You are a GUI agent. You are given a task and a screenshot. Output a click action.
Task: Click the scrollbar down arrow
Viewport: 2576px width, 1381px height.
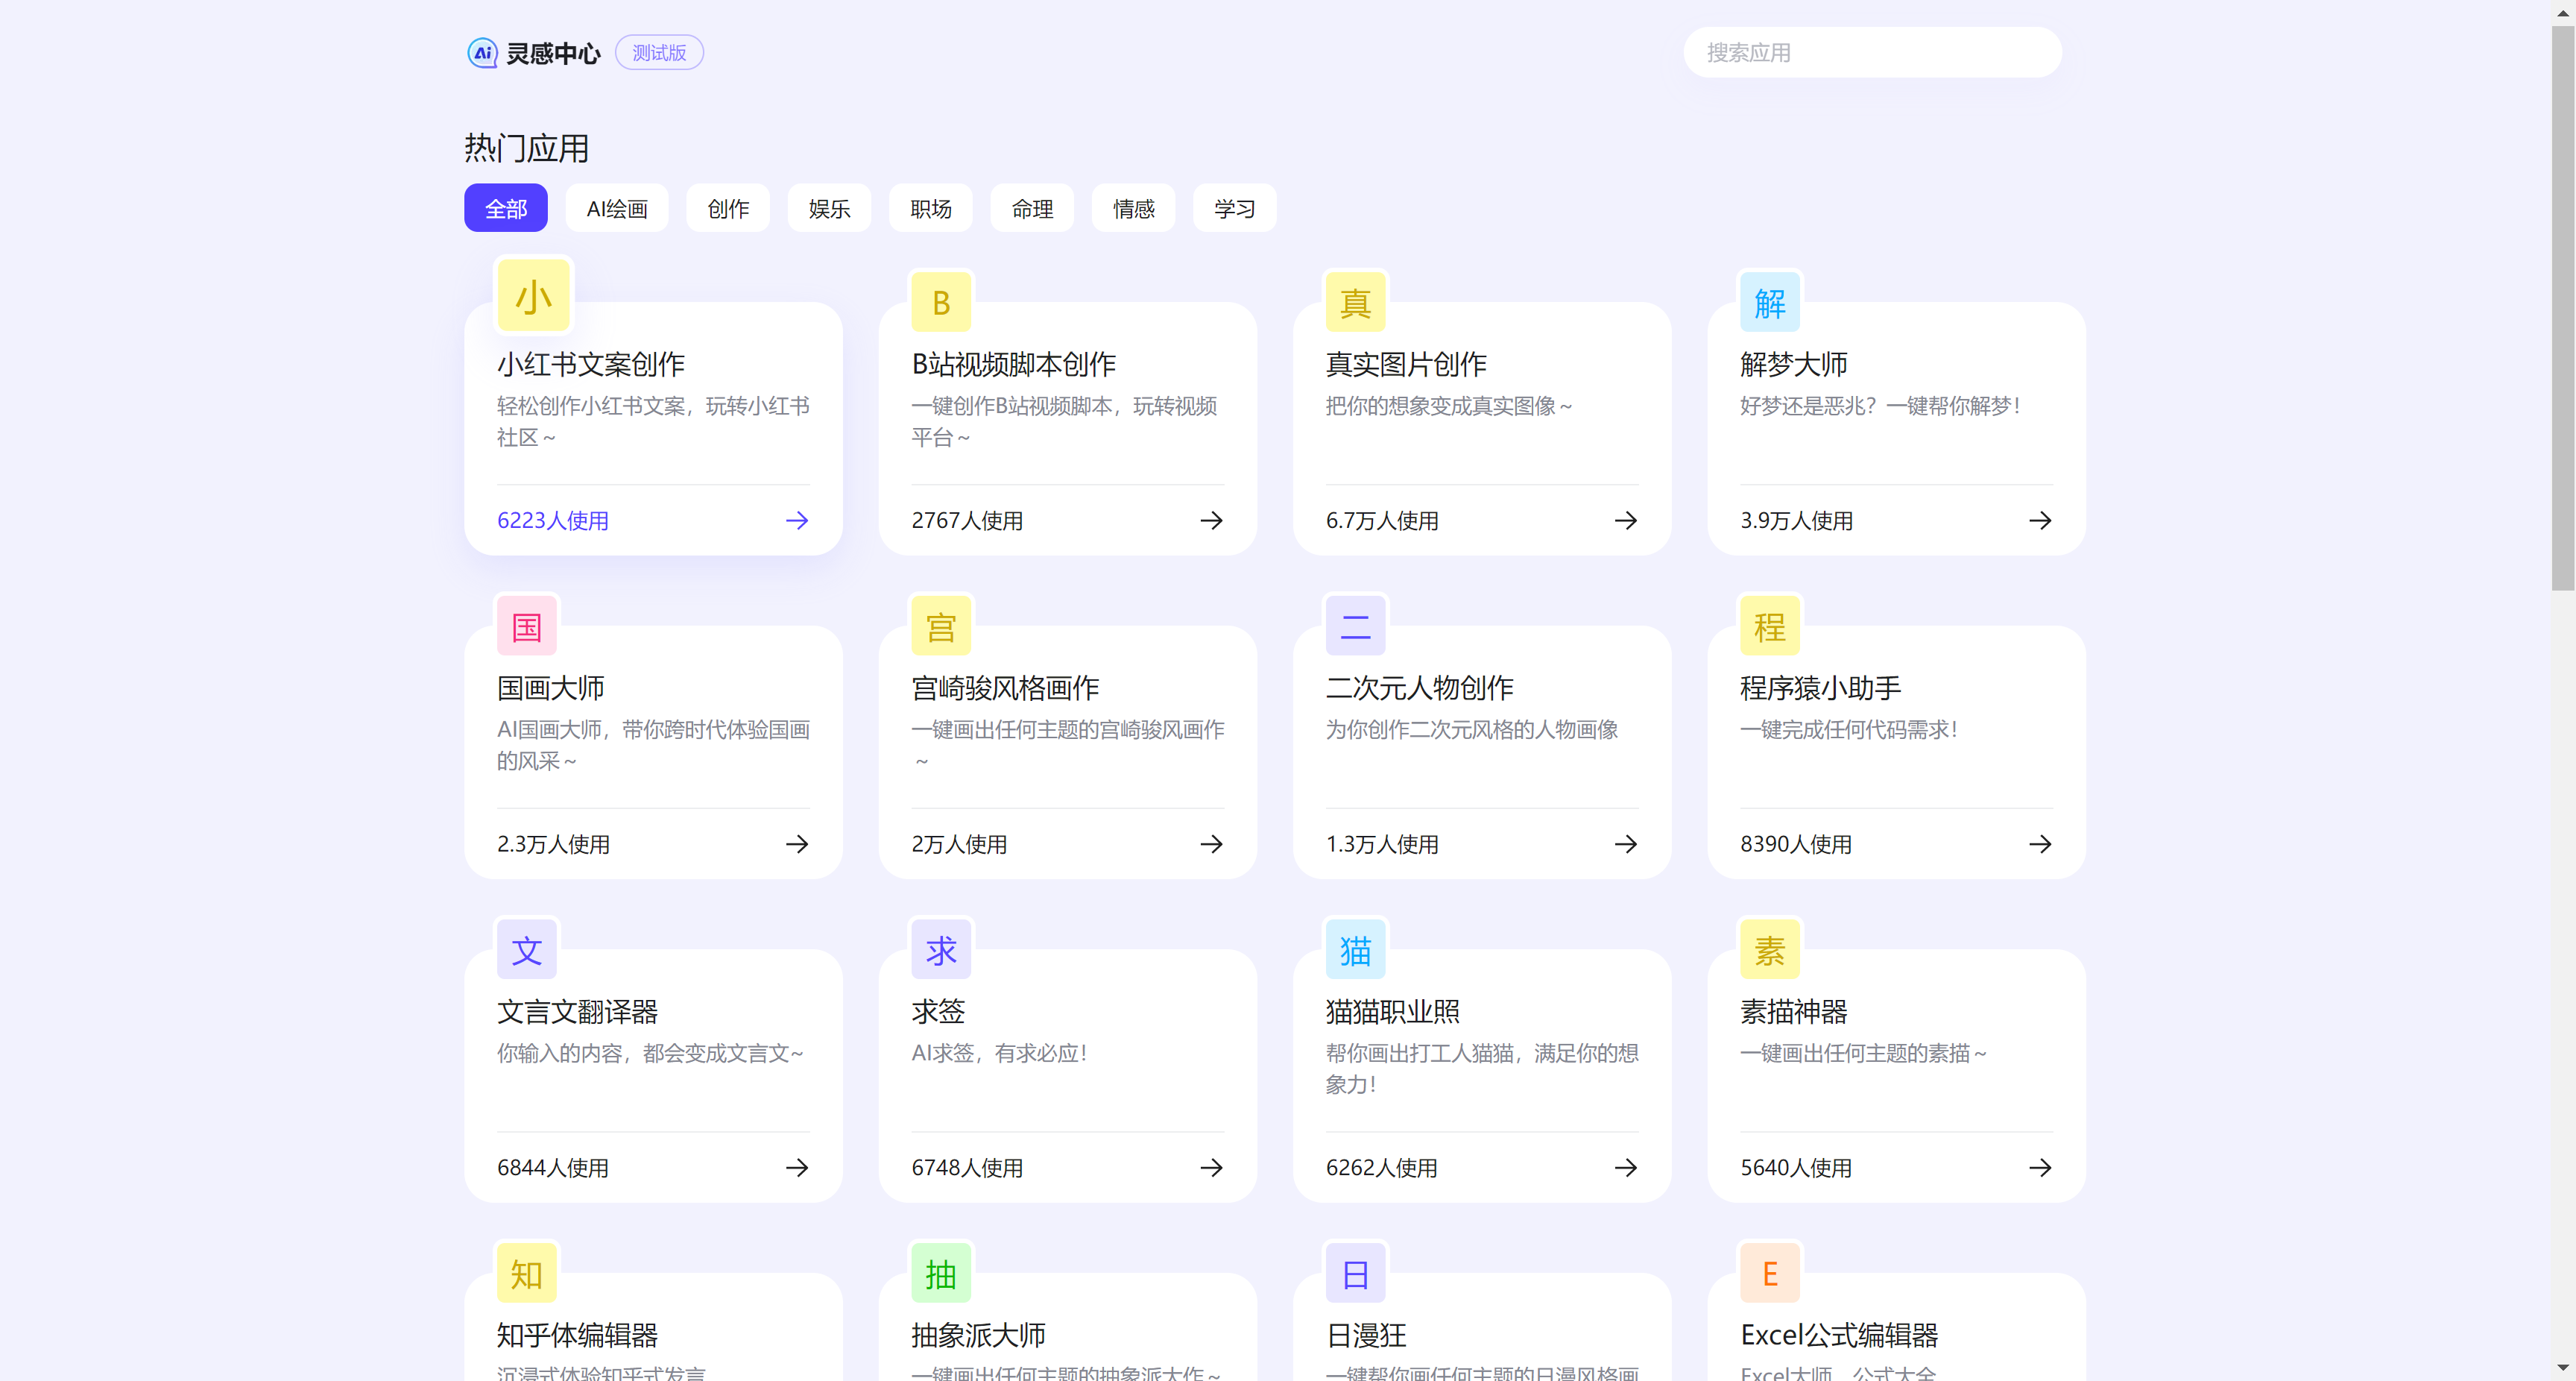[x=2562, y=1368]
